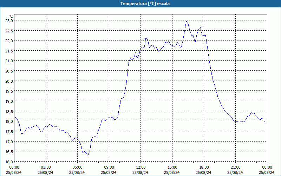Select the 22,0 y-axis label

click(9, 41)
